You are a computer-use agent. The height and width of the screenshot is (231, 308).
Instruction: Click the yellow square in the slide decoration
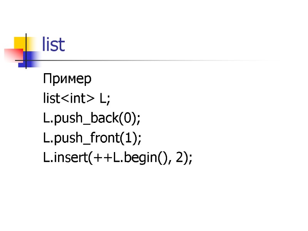click(x=20, y=43)
